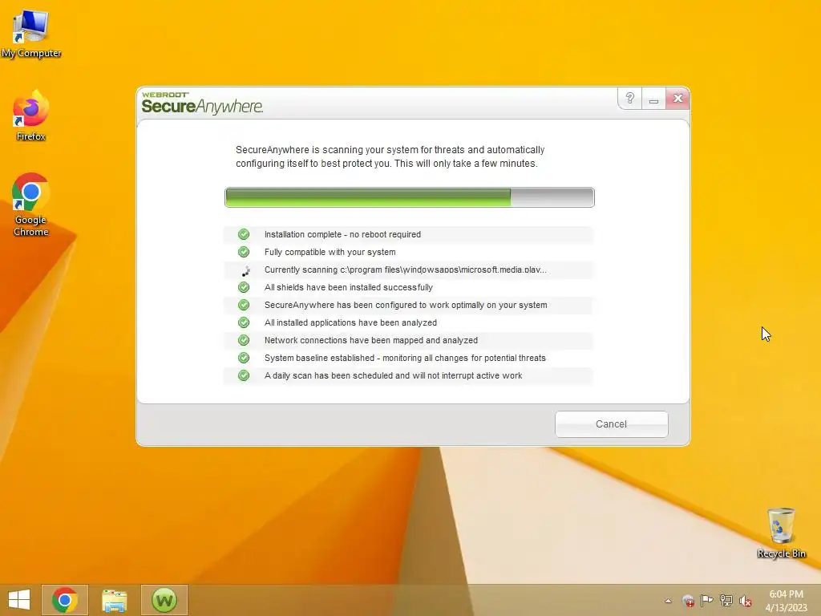Close the SecureAnywhere window

pos(677,98)
